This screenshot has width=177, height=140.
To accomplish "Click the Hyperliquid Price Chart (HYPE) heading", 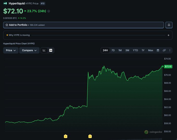I will pyautogui.click(x=19, y=44).
